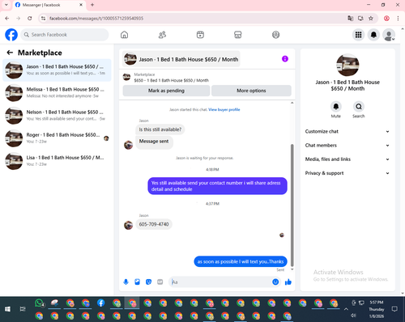This screenshot has height=322, width=405.
Task: Go to the Home feed icon
Action: tap(124, 35)
